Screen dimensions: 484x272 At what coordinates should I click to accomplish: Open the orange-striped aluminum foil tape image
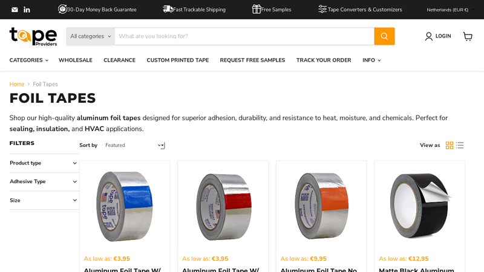click(x=321, y=206)
